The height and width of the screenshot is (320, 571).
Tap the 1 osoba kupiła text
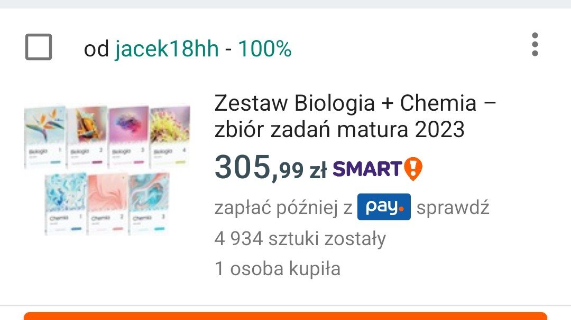tap(278, 269)
